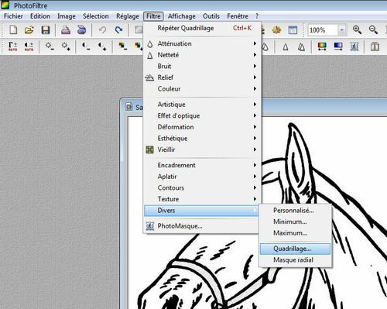
Task: Choose Personnalisé... in the Divers submenu
Action: (295, 211)
